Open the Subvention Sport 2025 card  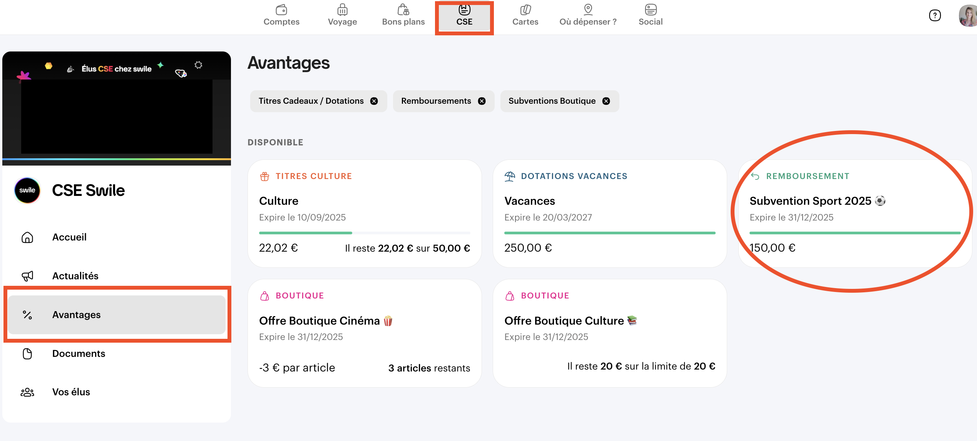(855, 213)
